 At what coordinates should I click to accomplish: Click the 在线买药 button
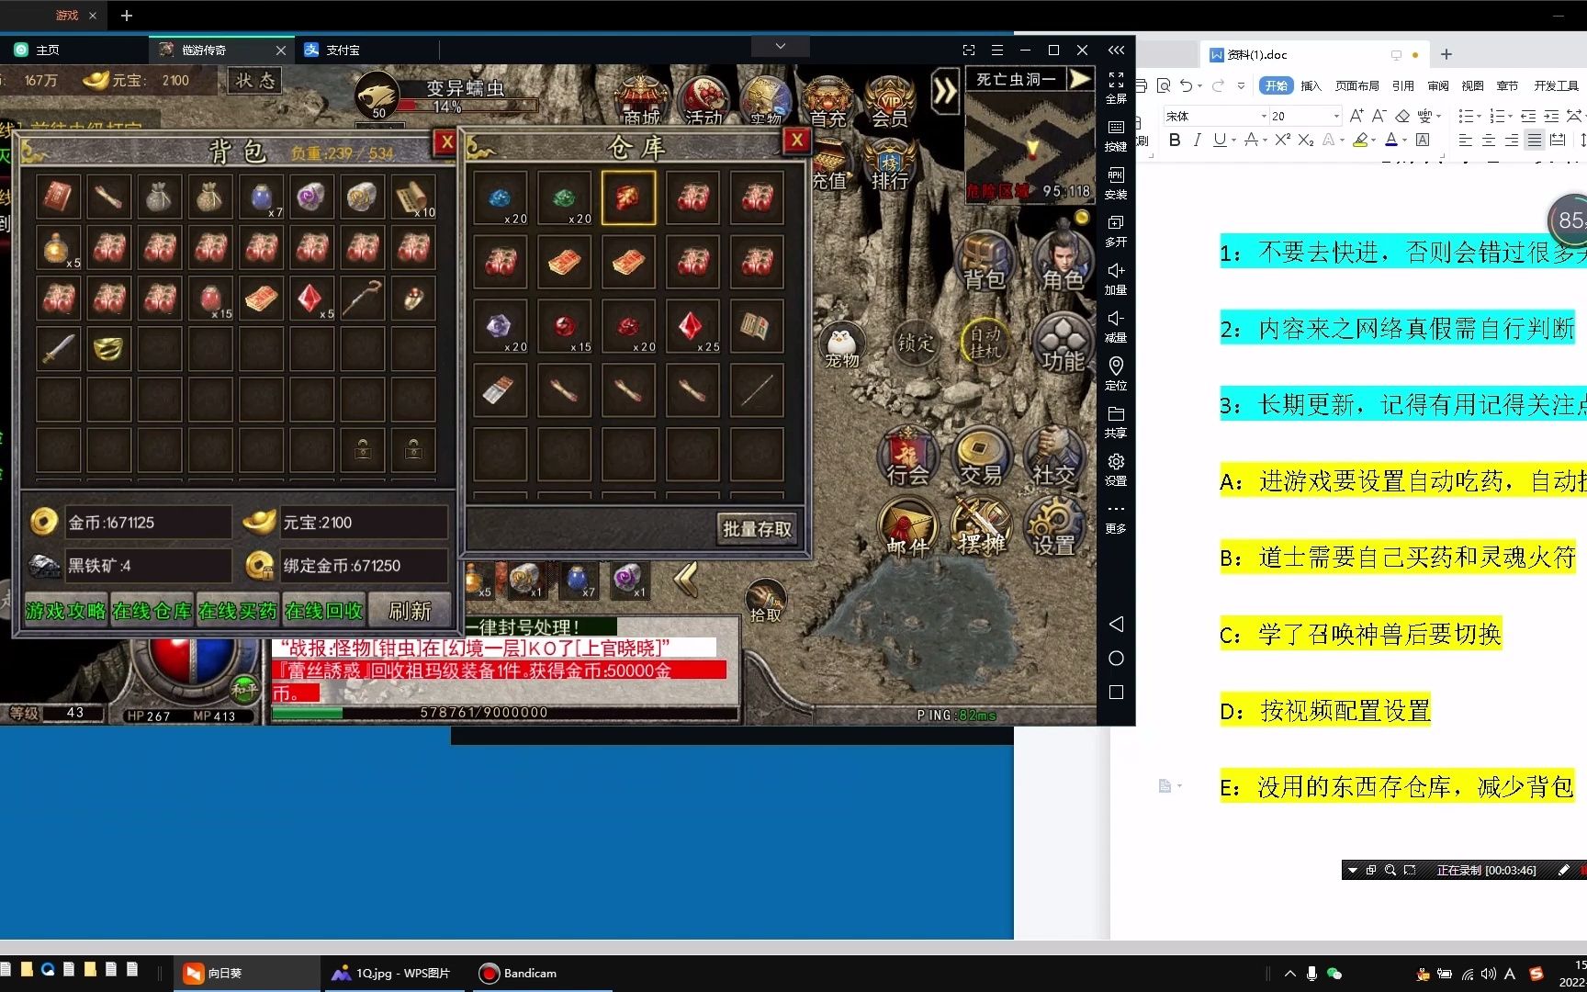tap(238, 611)
